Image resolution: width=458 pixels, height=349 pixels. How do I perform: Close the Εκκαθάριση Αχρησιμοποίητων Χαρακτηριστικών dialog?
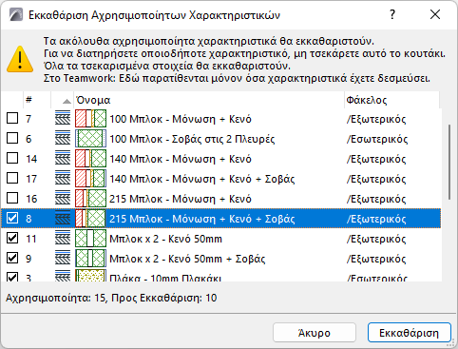coord(435,14)
